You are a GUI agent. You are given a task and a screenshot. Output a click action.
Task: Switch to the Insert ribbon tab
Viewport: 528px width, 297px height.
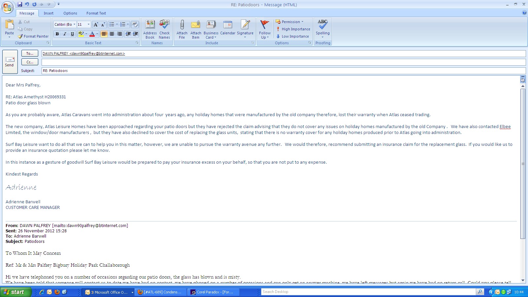(49, 13)
